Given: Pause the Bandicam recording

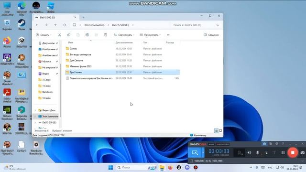Looking at the screenshot, I should tap(283, 153).
